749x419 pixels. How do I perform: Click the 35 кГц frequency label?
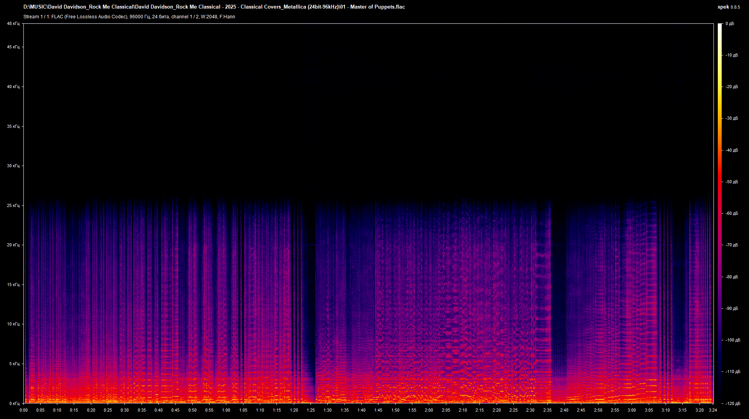(x=13, y=127)
